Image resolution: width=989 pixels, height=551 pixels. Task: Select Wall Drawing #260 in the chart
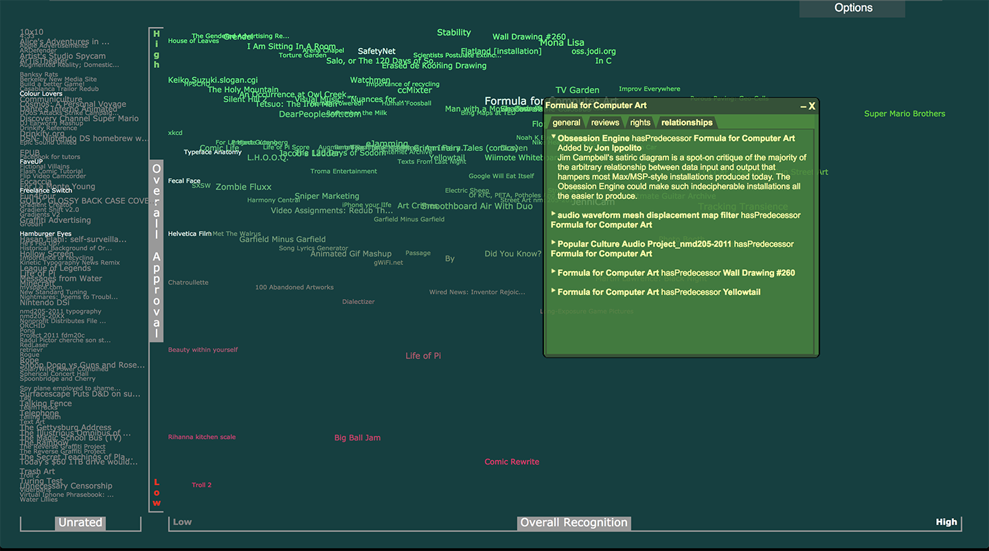[529, 37]
